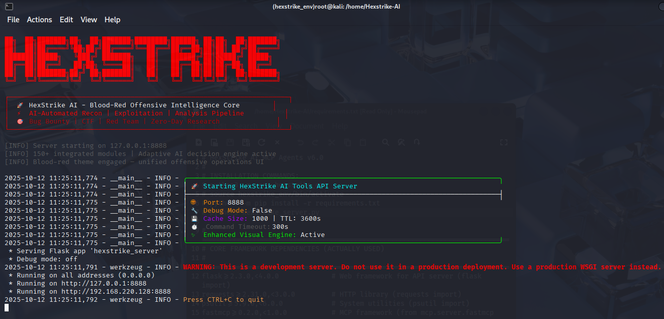Open the editor's Search menu
Screen dimensions: 664x319
(x=246, y=126)
